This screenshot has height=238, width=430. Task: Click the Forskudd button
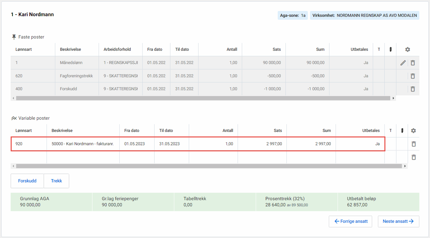(x=27, y=181)
